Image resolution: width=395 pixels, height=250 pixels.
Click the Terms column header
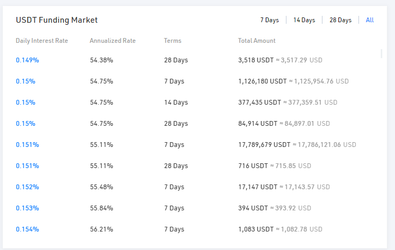[173, 41]
